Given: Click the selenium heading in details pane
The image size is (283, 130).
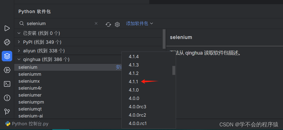Looking at the screenshot, I should point(181,37).
